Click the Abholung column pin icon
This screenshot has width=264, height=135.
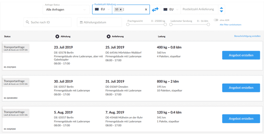[x=57, y=36]
